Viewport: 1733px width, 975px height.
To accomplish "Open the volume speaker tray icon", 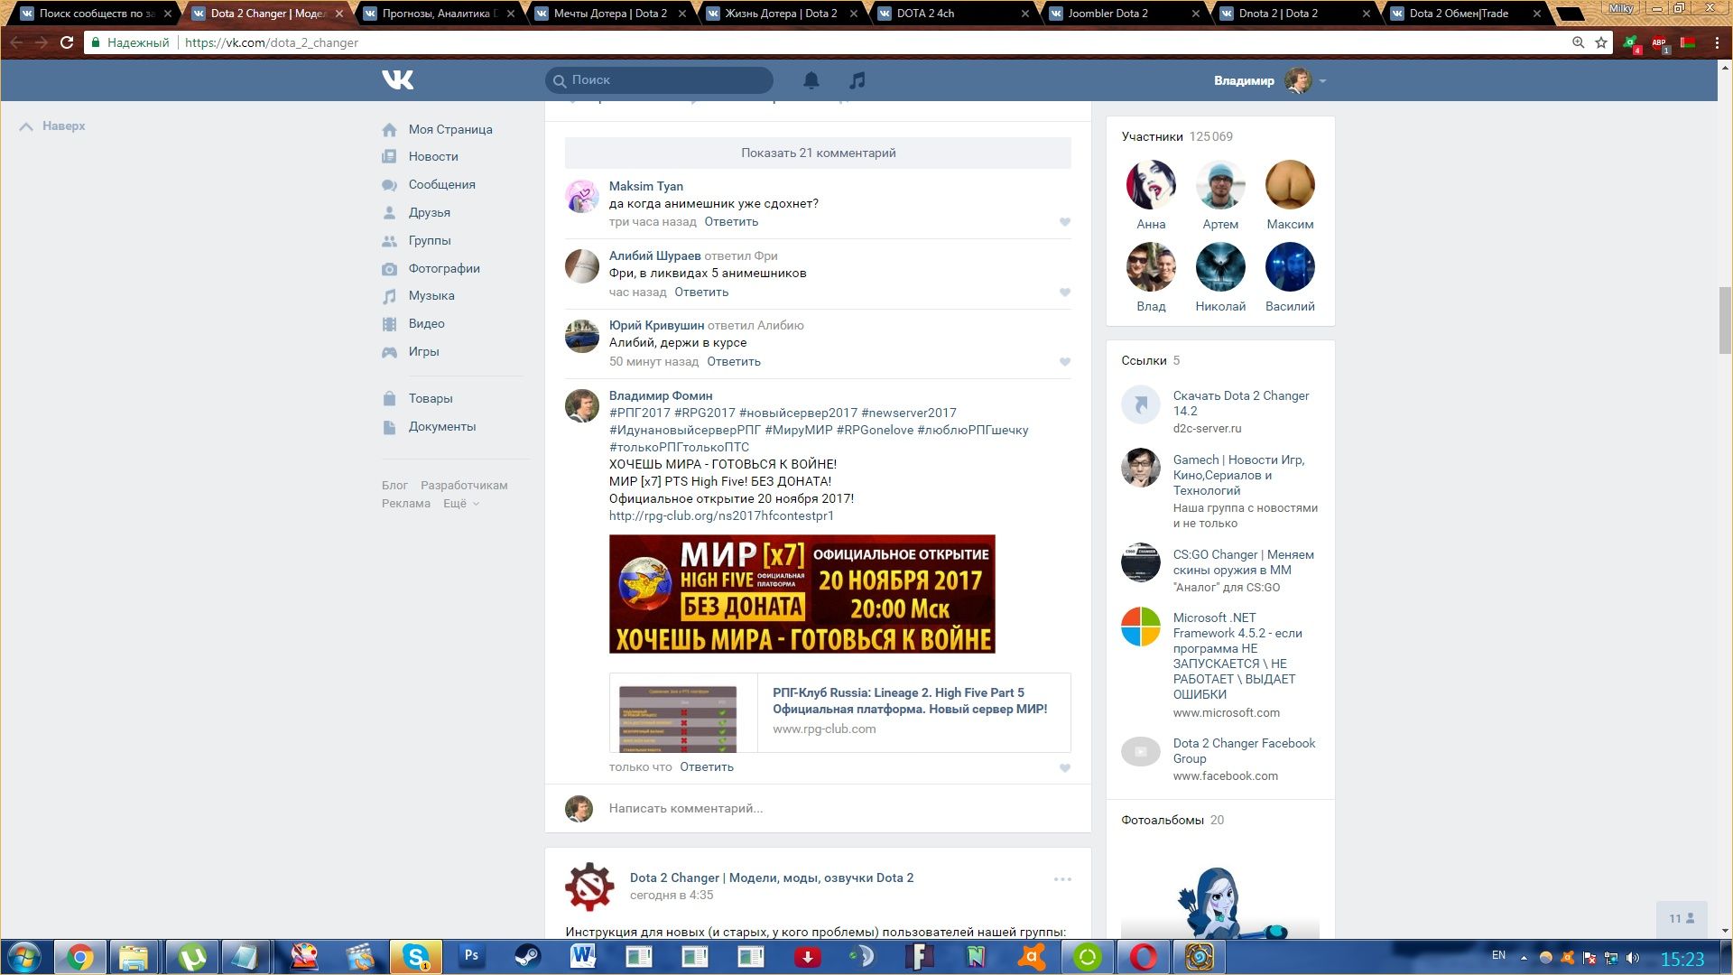I will click(x=1632, y=958).
